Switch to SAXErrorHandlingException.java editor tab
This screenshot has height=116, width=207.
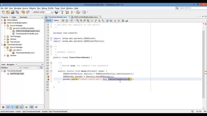(85, 17)
